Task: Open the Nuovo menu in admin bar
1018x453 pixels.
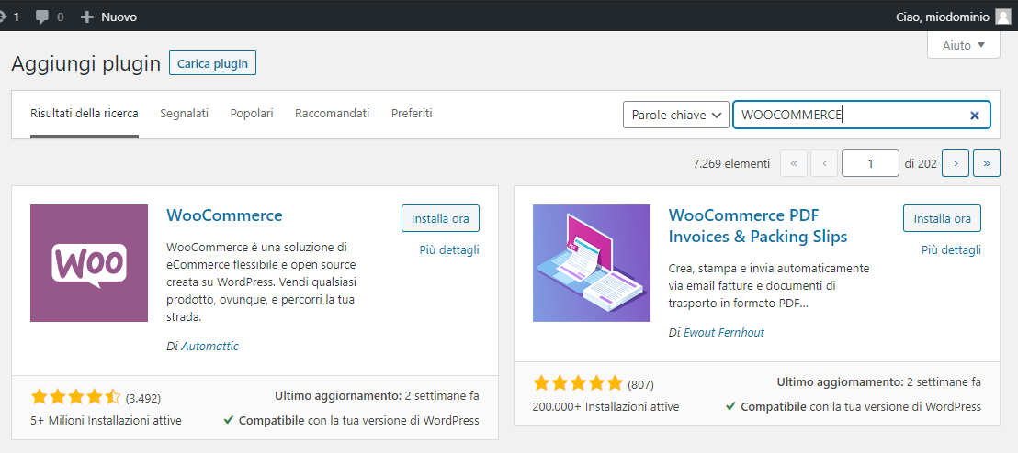Action: click(108, 17)
